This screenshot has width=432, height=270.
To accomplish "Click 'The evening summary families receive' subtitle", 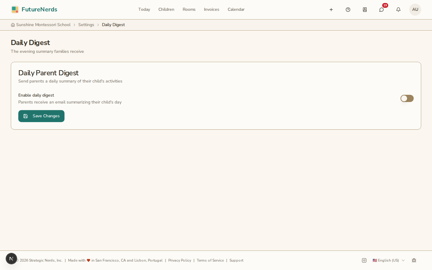I will (47, 52).
